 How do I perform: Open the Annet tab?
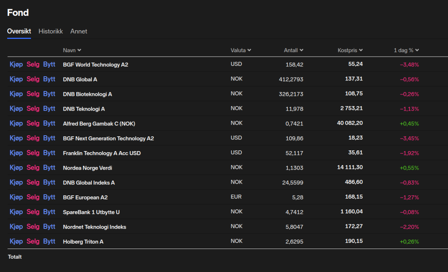pos(79,31)
